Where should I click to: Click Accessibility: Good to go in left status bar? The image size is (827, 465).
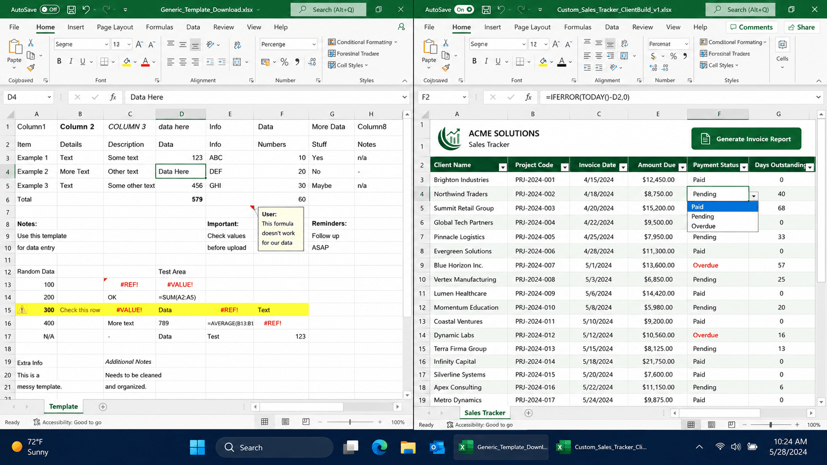pyautogui.click(x=67, y=422)
